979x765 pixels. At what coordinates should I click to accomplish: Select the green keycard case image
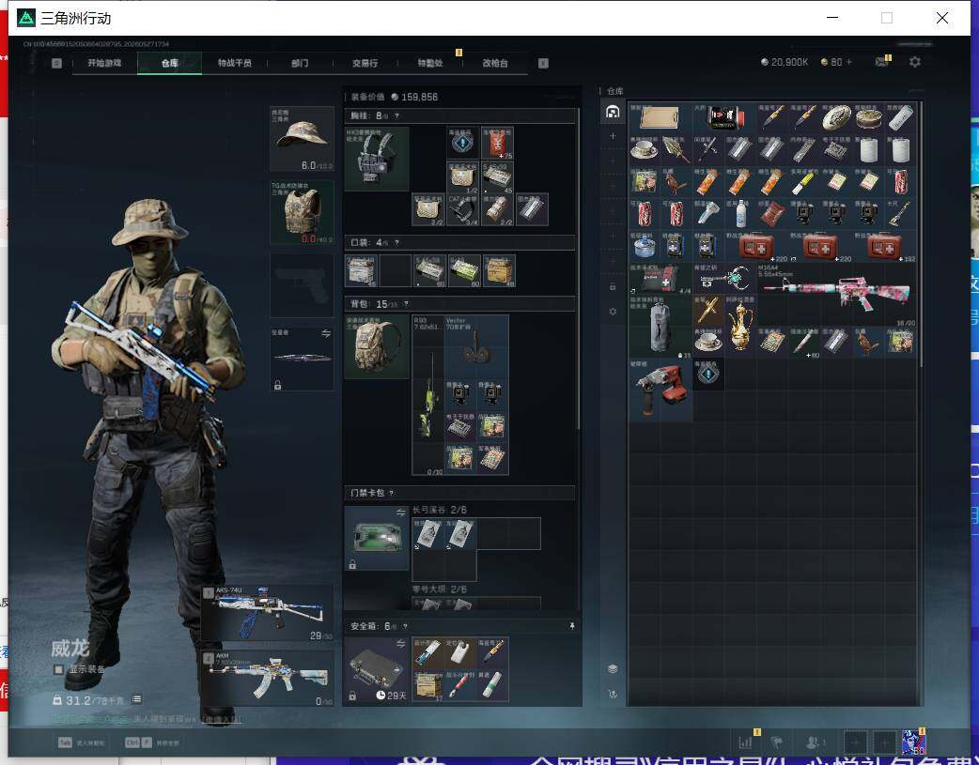[377, 538]
